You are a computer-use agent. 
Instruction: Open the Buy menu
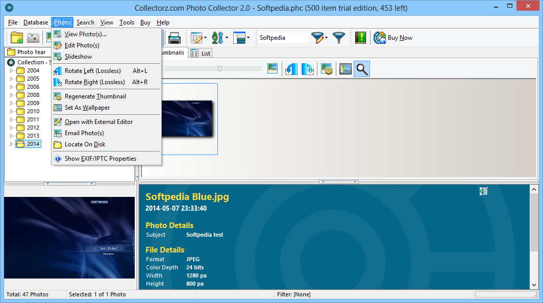(x=145, y=22)
